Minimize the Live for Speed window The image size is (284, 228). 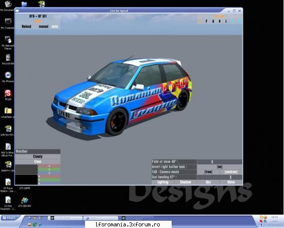coord(229,11)
